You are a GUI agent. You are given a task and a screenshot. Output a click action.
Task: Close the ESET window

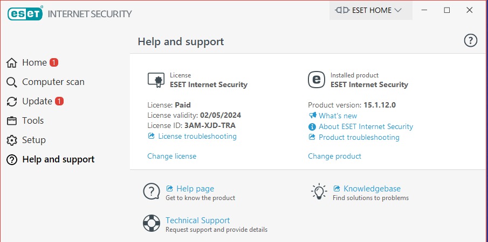(x=470, y=10)
